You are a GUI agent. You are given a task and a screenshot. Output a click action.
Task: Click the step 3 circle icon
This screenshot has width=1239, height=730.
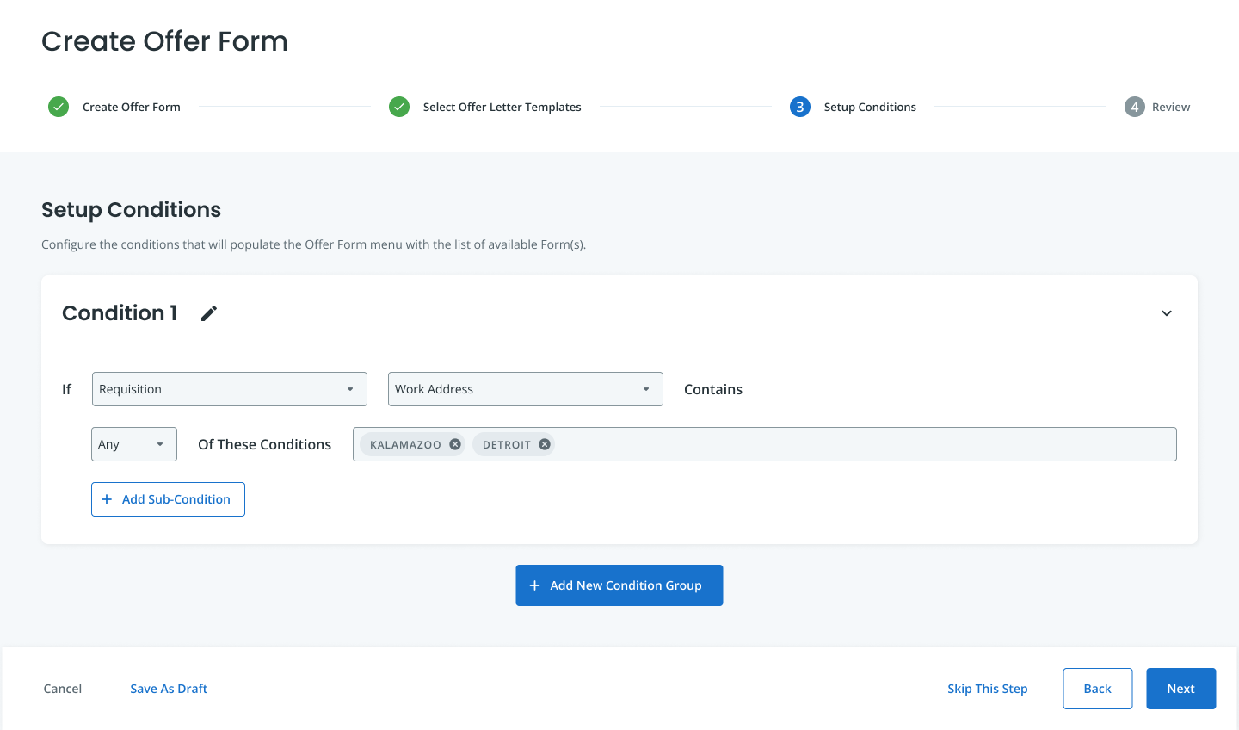click(x=800, y=107)
